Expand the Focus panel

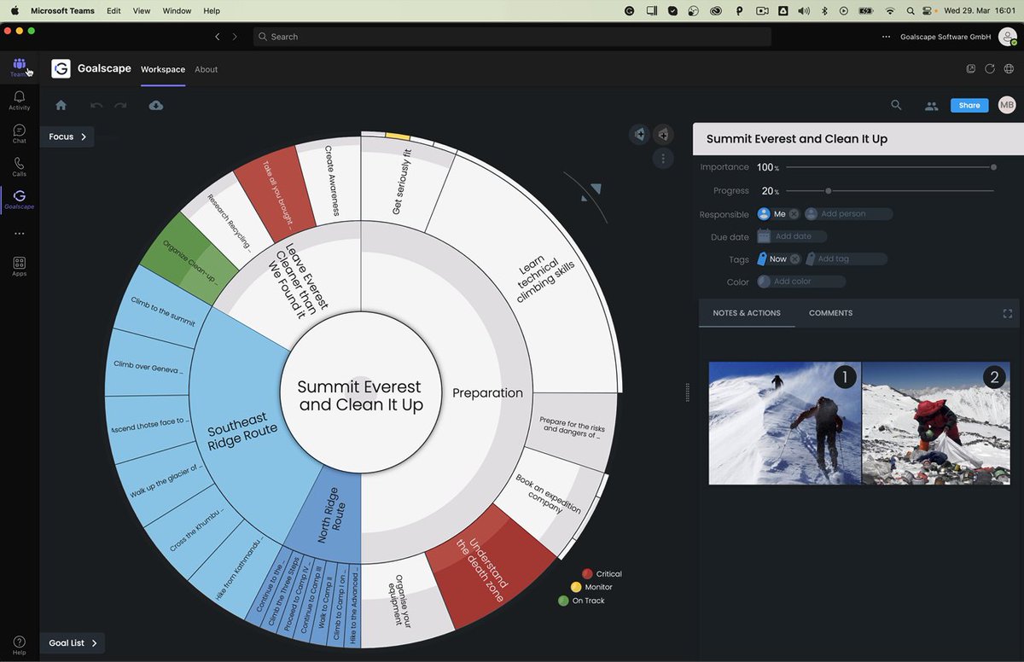click(x=67, y=136)
